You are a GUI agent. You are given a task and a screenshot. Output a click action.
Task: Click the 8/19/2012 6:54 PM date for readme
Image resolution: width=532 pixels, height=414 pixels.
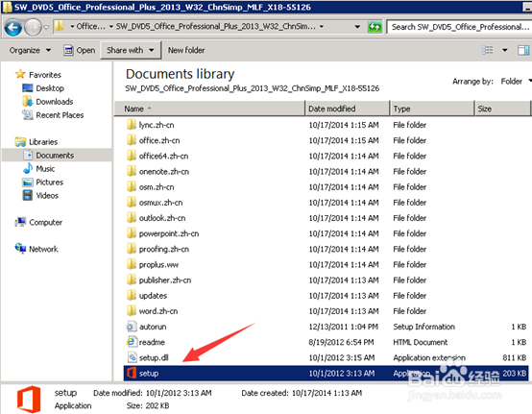point(341,342)
